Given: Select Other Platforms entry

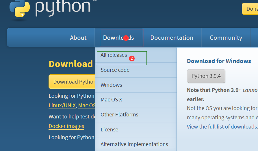Looking at the screenshot, I should click(136, 115).
